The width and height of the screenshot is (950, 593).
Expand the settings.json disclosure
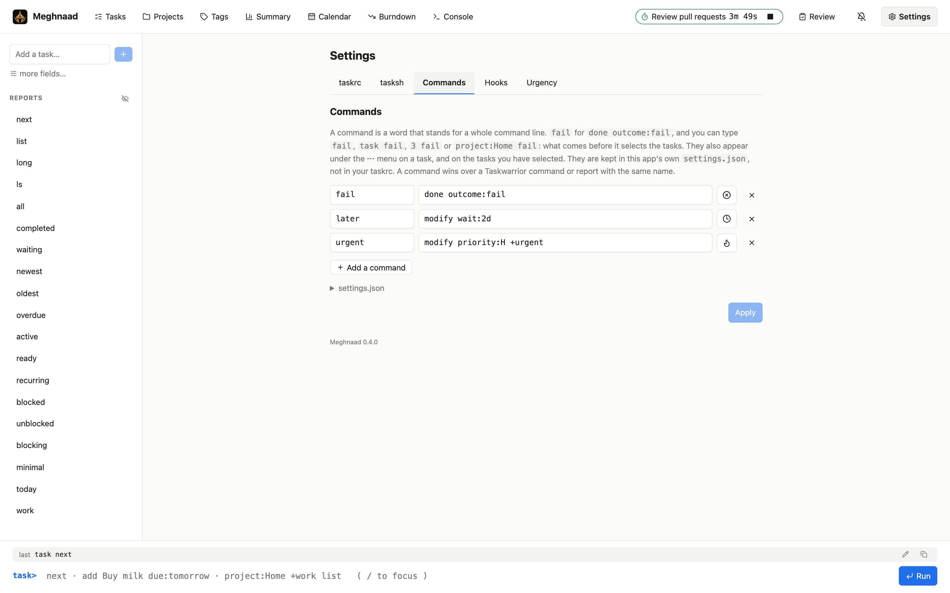click(x=357, y=288)
